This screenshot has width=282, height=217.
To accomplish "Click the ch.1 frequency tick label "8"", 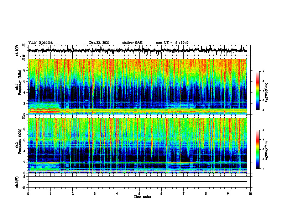I will [x=25, y=70].
